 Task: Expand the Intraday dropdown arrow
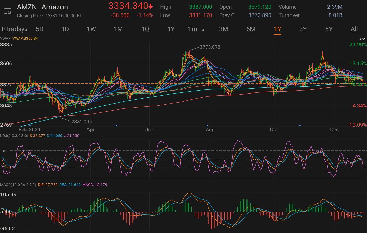[x=26, y=30]
